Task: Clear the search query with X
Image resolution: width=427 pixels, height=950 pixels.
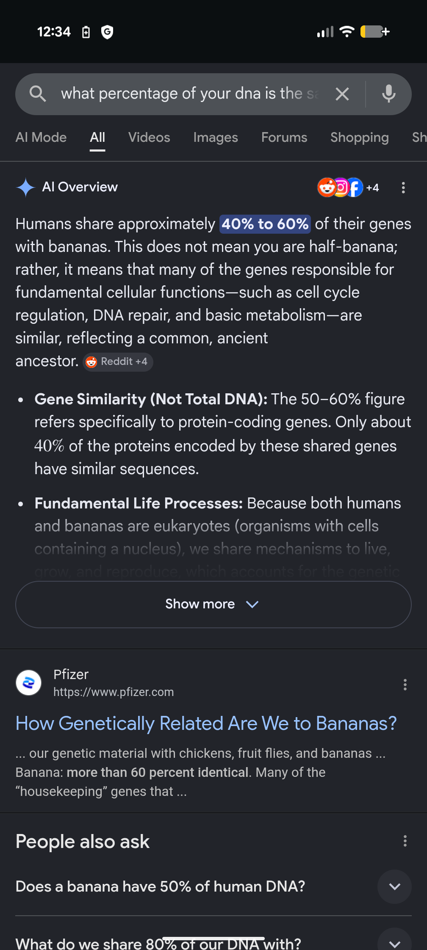Action: pos(342,94)
